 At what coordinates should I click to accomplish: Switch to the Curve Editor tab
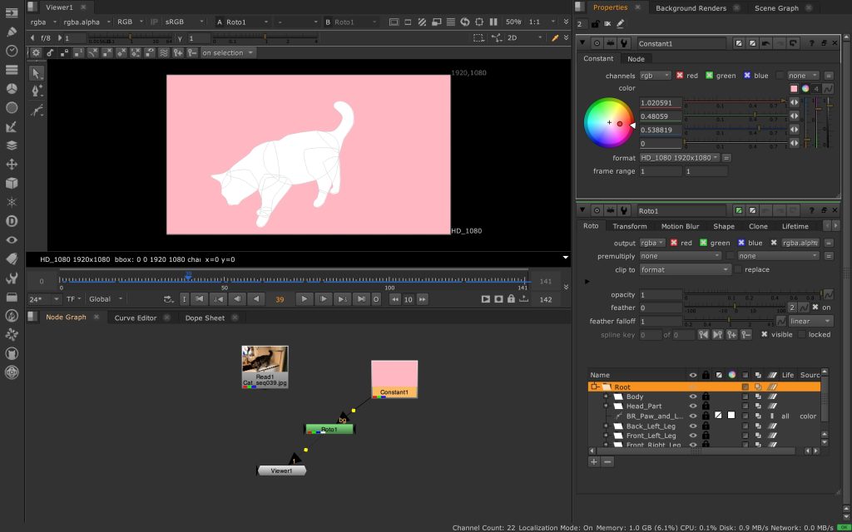pos(136,318)
